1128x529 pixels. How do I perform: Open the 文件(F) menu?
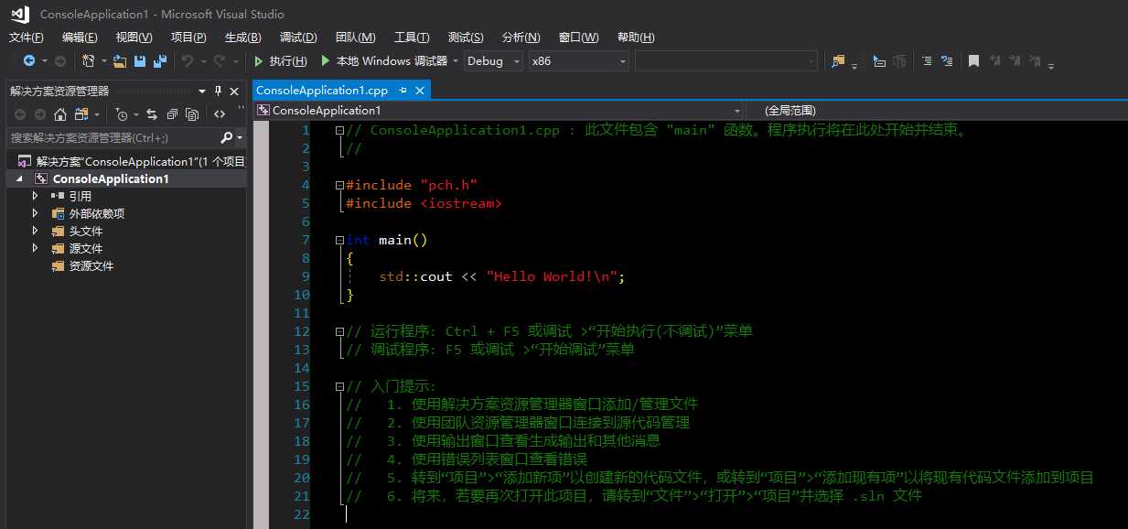click(x=26, y=37)
